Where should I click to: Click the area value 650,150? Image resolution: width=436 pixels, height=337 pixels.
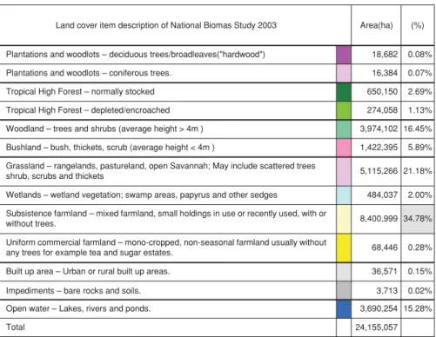pyautogui.click(x=382, y=92)
